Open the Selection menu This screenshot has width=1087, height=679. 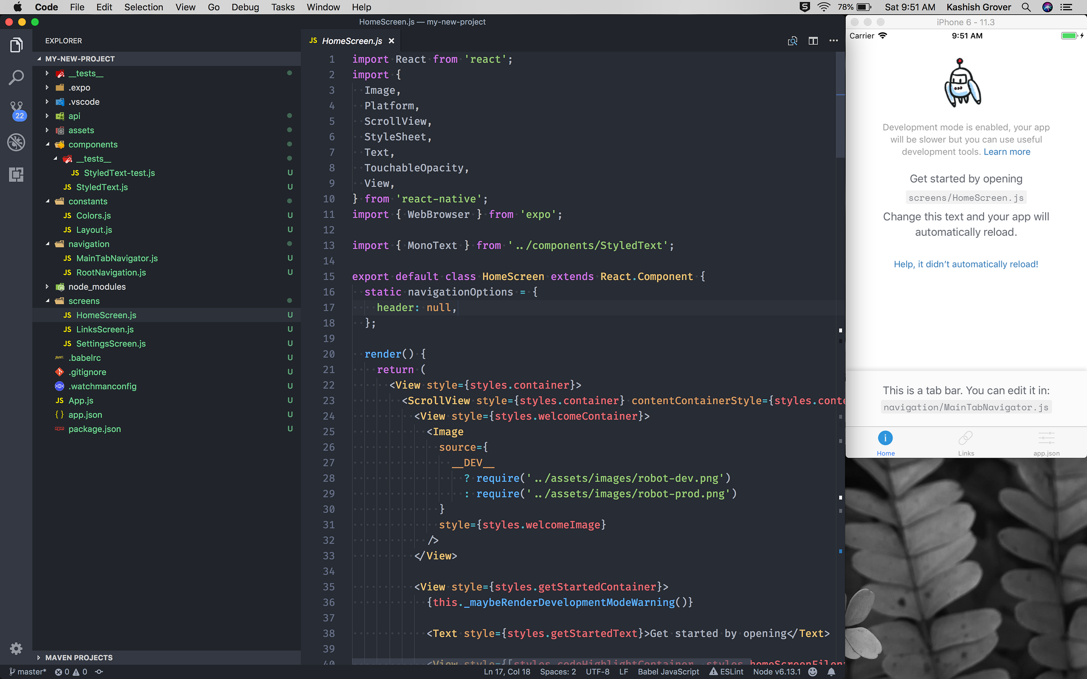pos(143,7)
